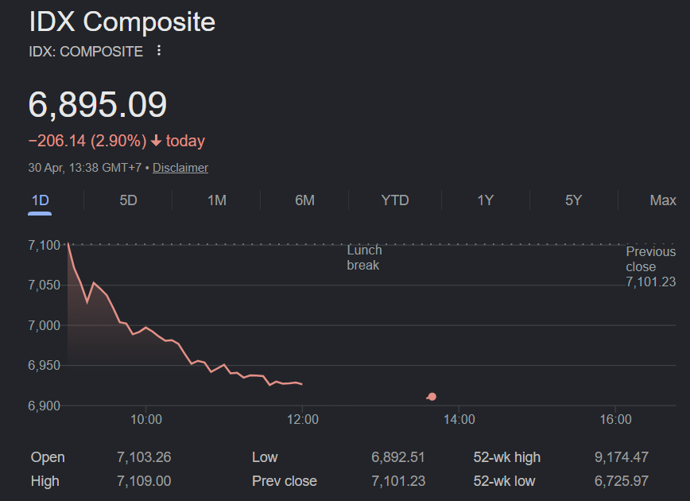Click the 6,895.09 index value
Image resolution: width=690 pixels, height=501 pixels.
tap(97, 105)
